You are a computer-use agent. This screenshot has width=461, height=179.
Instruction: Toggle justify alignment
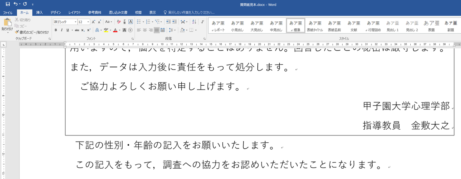click(157, 30)
